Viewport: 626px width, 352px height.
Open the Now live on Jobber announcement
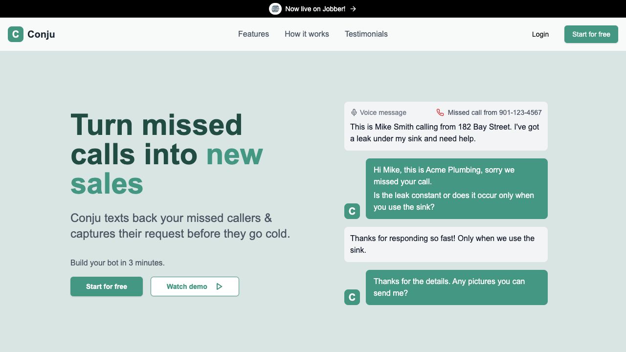(x=315, y=9)
